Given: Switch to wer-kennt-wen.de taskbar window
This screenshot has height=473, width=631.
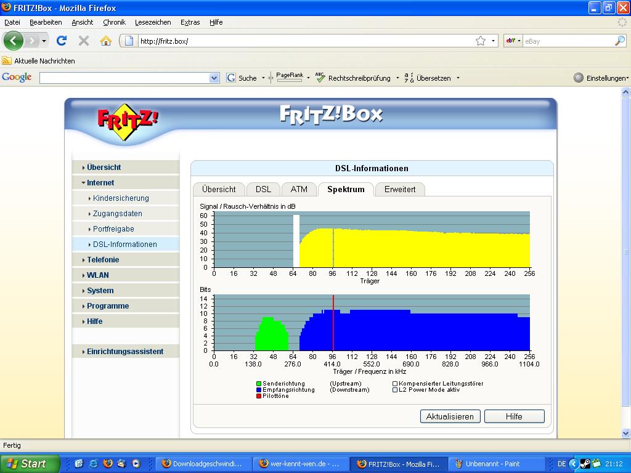Looking at the screenshot, I should pos(301,464).
